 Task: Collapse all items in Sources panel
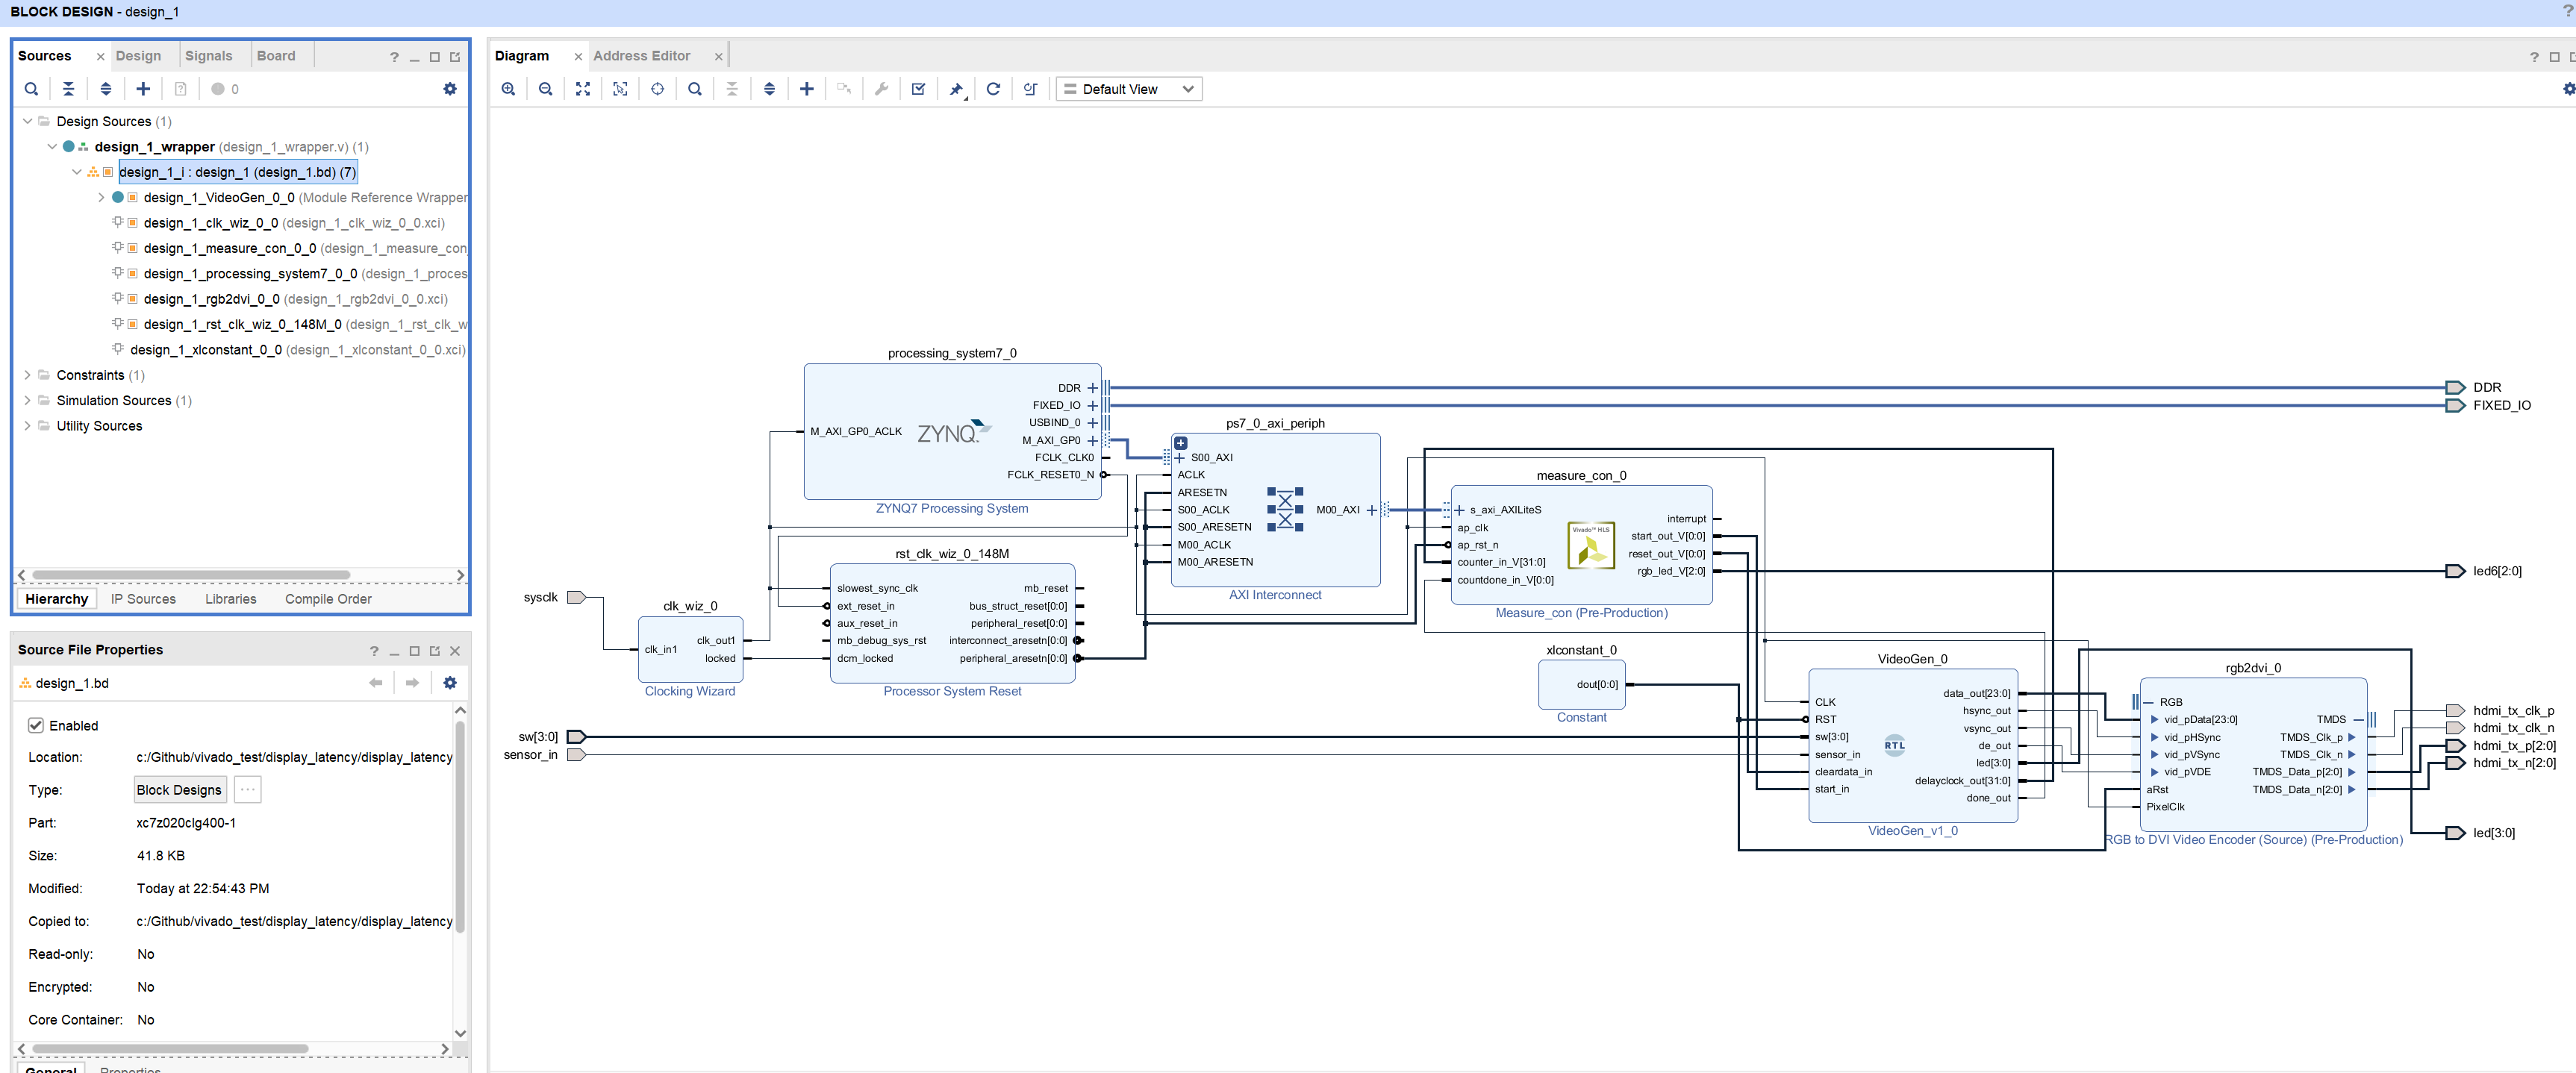[68, 89]
